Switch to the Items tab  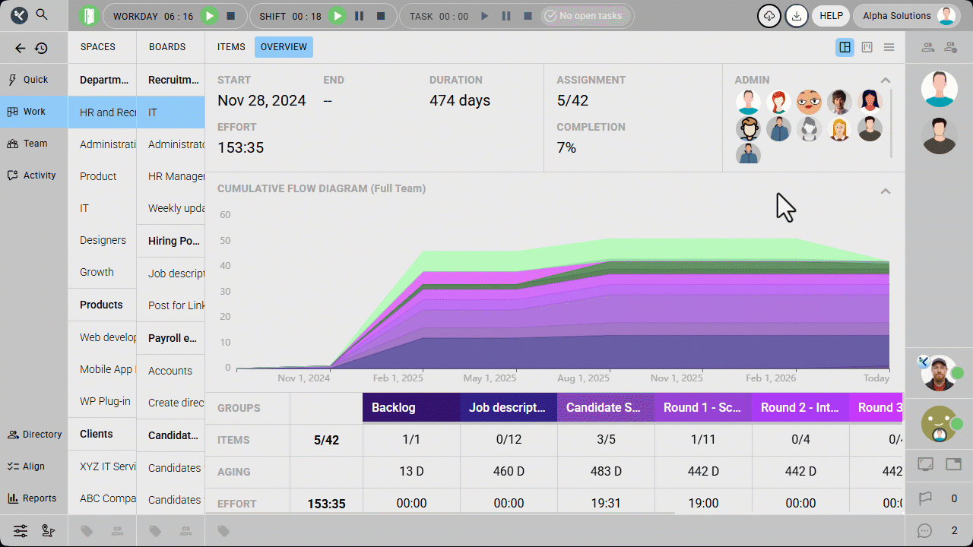pyautogui.click(x=231, y=47)
